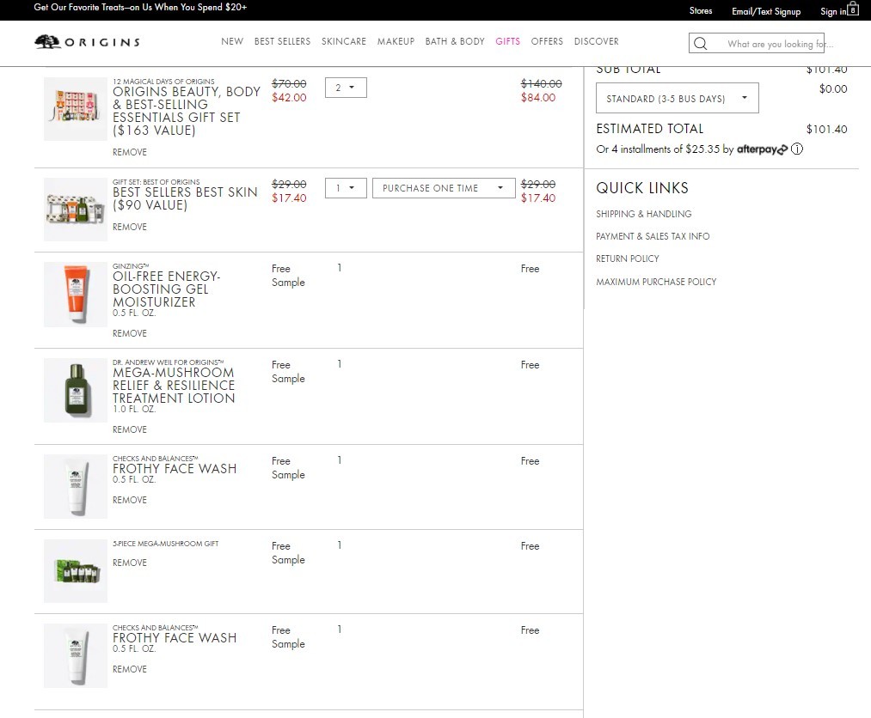The height and width of the screenshot is (718, 871).
Task: Open the Mega-Mushroom Treatment Lotion bottle thumbnail
Action: tap(76, 390)
